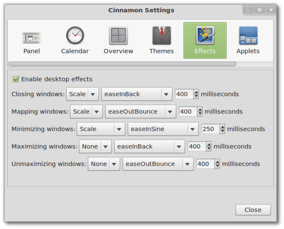Viewport: 284px width, 229px height.
Task: Expand Closing windows Scale effect dropdown
Action: tap(82, 94)
